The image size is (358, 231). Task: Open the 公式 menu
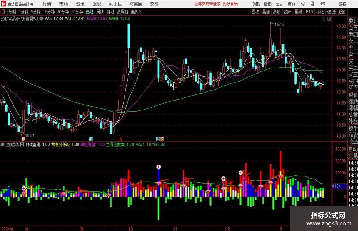click(280, 4)
